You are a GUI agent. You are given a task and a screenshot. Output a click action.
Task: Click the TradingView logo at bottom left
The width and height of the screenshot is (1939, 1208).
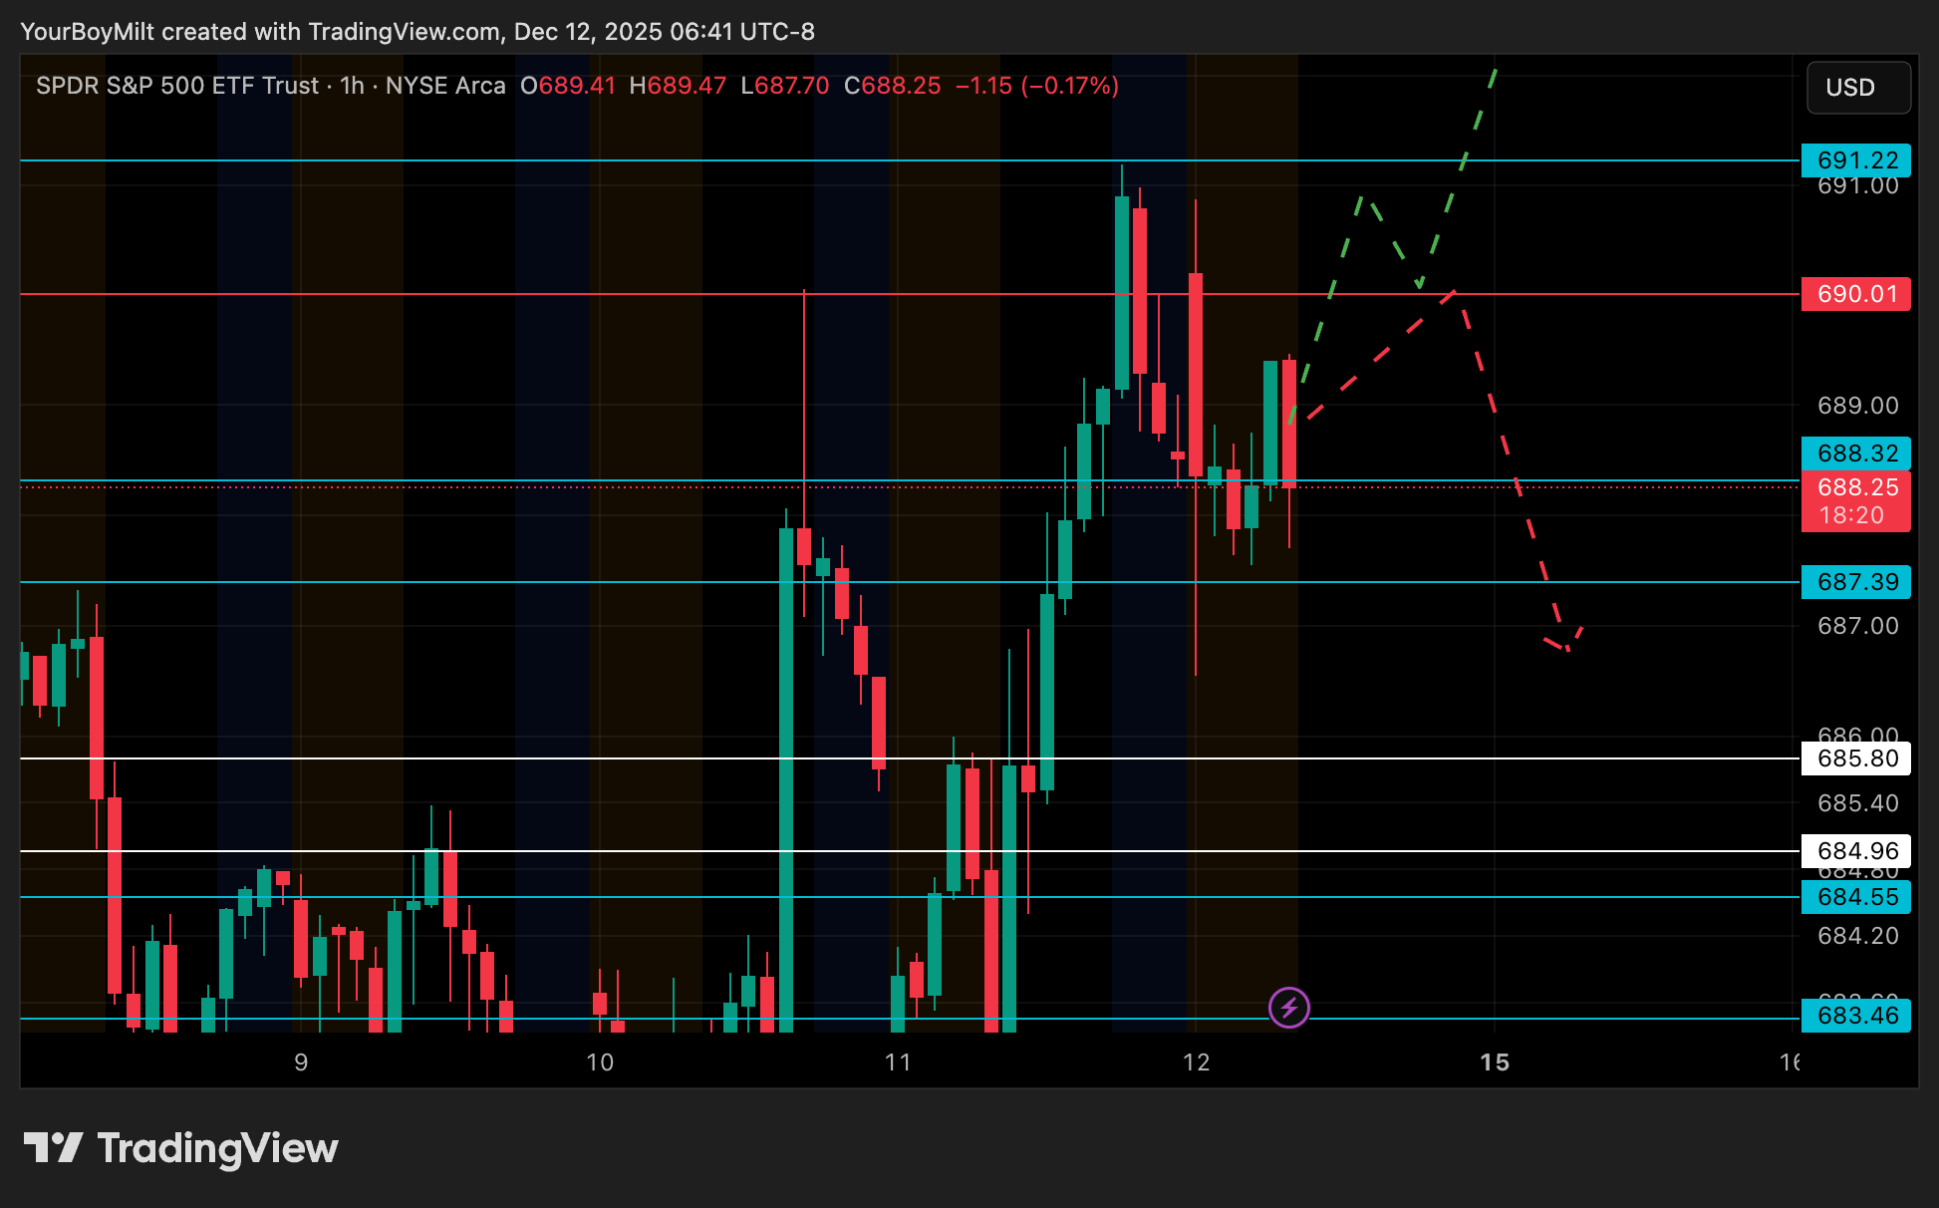tap(181, 1148)
